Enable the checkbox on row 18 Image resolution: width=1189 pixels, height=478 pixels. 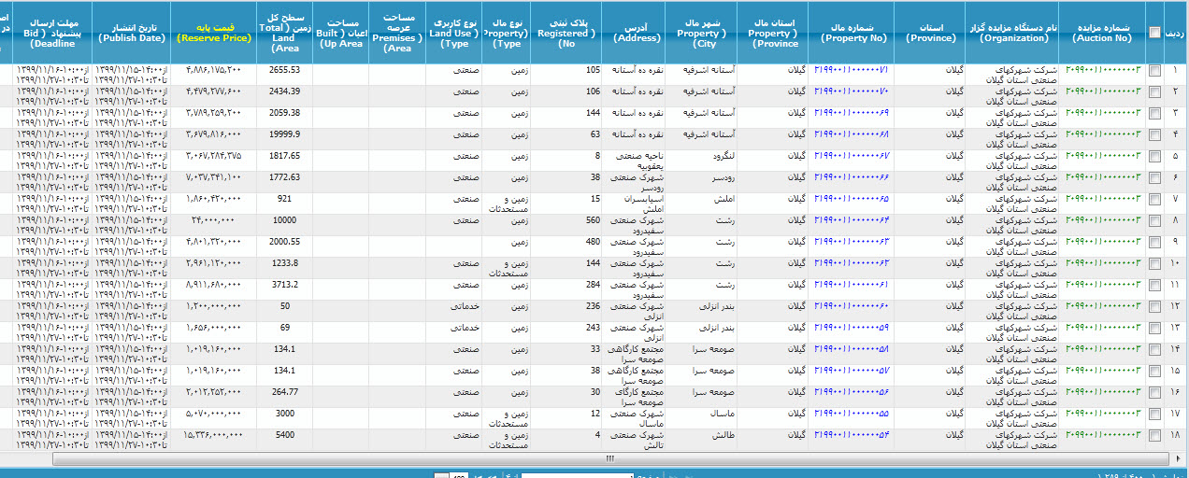click(x=1155, y=436)
